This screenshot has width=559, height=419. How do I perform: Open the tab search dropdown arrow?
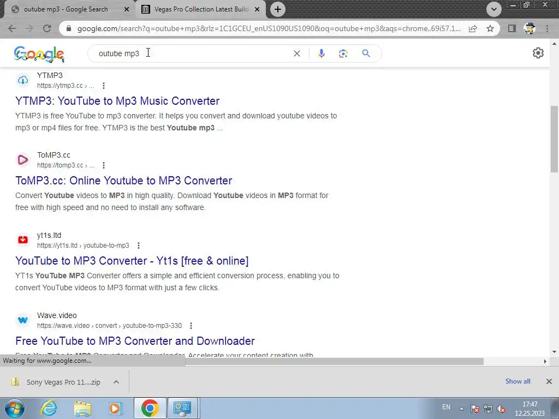point(493,9)
